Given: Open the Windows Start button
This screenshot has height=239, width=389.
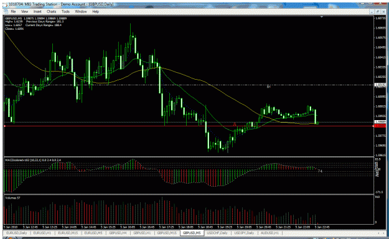Looking at the screenshot, I should coord(11,238).
